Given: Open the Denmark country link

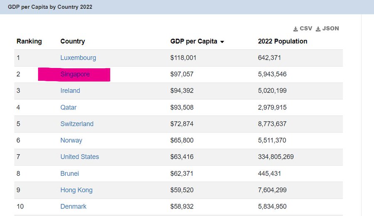Looking at the screenshot, I should (73, 206).
